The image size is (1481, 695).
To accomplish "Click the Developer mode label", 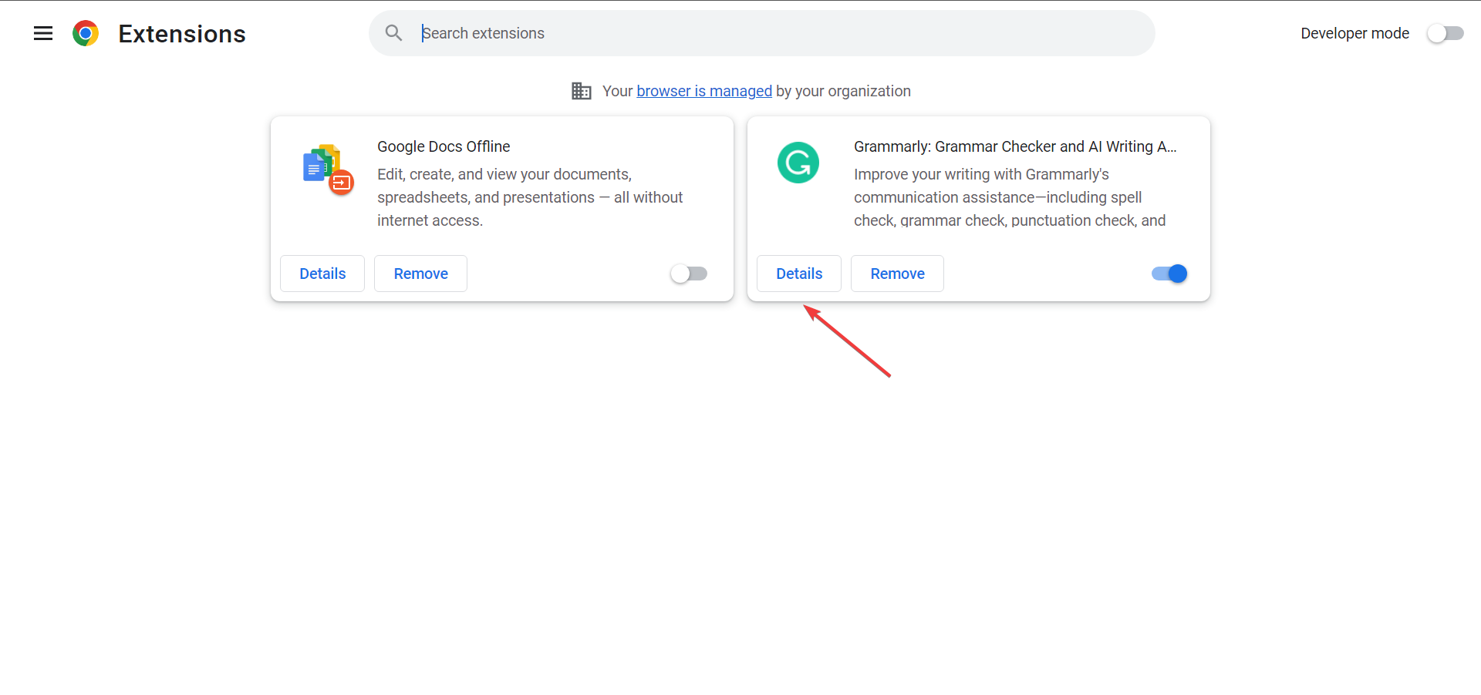I will click(x=1354, y=33).
